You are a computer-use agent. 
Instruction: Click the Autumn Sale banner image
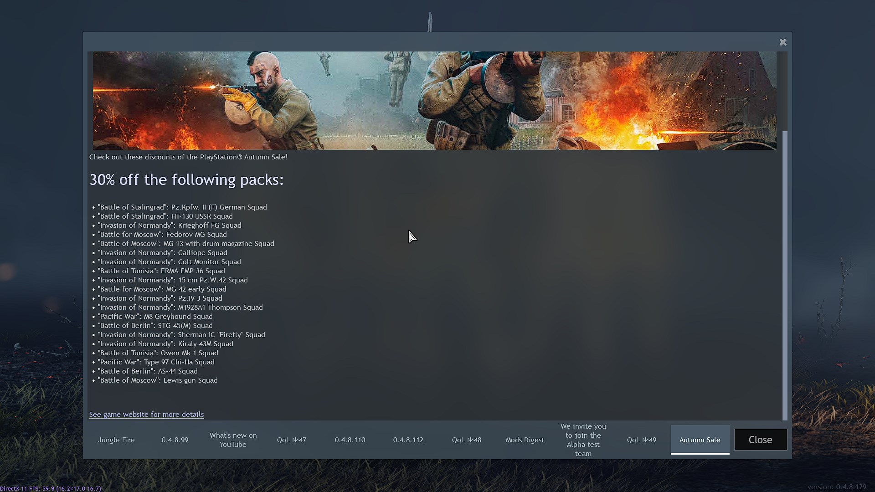434,100
